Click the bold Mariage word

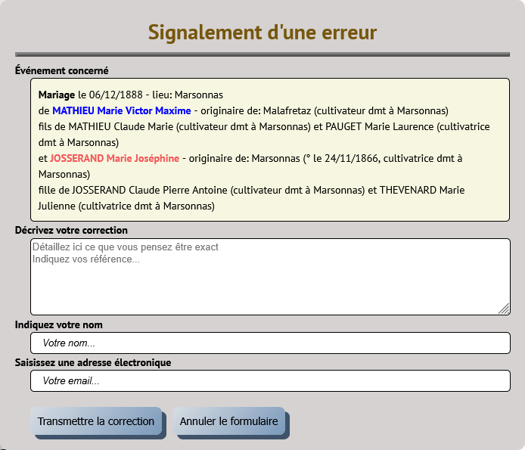point(57,95)
